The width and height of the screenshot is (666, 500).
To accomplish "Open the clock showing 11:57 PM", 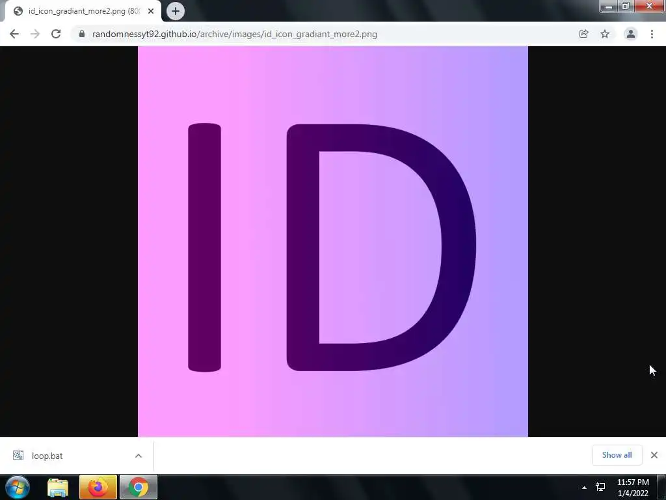I will pos(633,488).
